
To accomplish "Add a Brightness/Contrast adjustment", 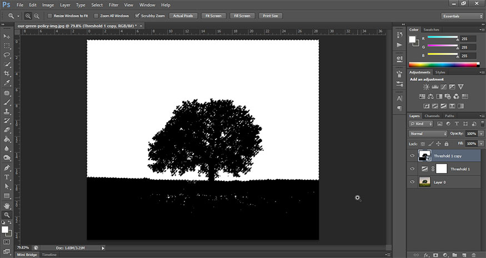I will (426, 87).
